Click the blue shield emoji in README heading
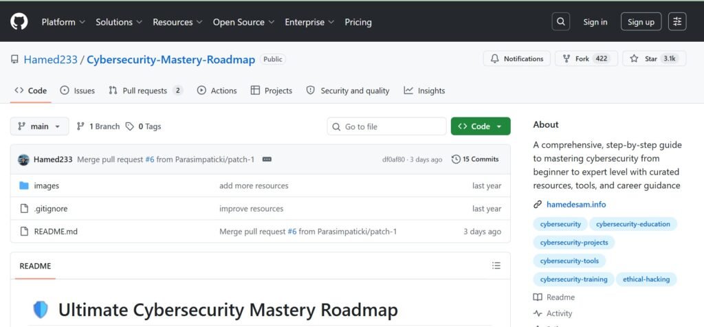This screenshot has height=327, width=704. 41,310
